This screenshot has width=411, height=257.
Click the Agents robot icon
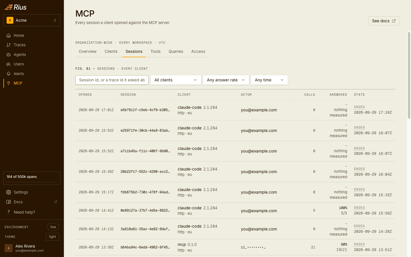[x=9, y=55]
